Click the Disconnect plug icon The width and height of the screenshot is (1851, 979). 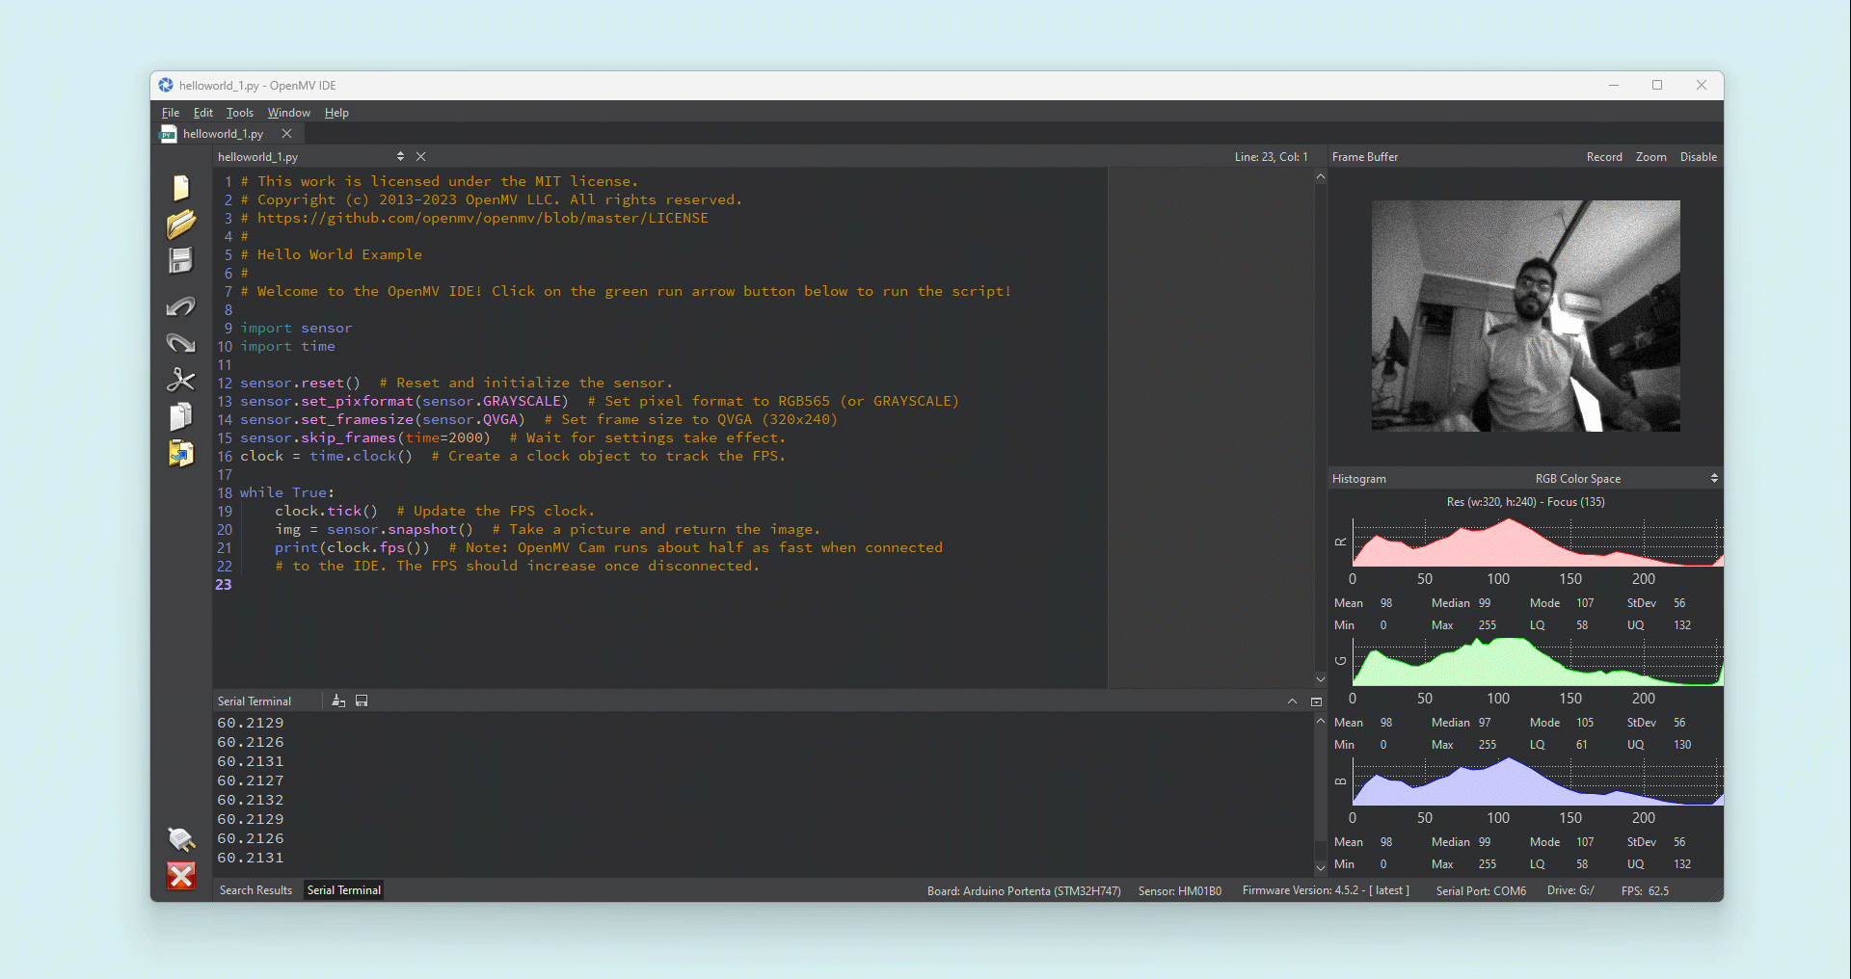point(181,839)
